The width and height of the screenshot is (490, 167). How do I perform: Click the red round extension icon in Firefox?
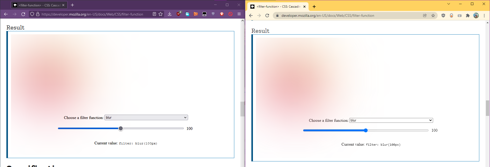(x=222, y=14)
